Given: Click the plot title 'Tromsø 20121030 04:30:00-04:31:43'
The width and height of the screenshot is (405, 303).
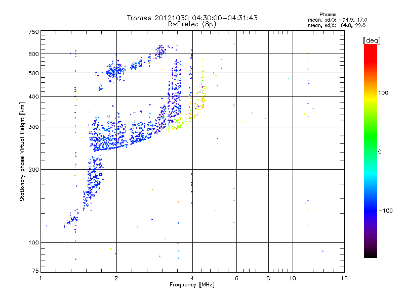Looking at the screenshot, I should pos(192,18).
